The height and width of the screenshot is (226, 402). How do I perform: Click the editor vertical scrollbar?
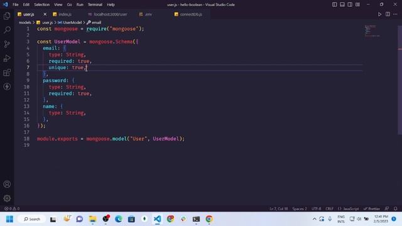399,80
